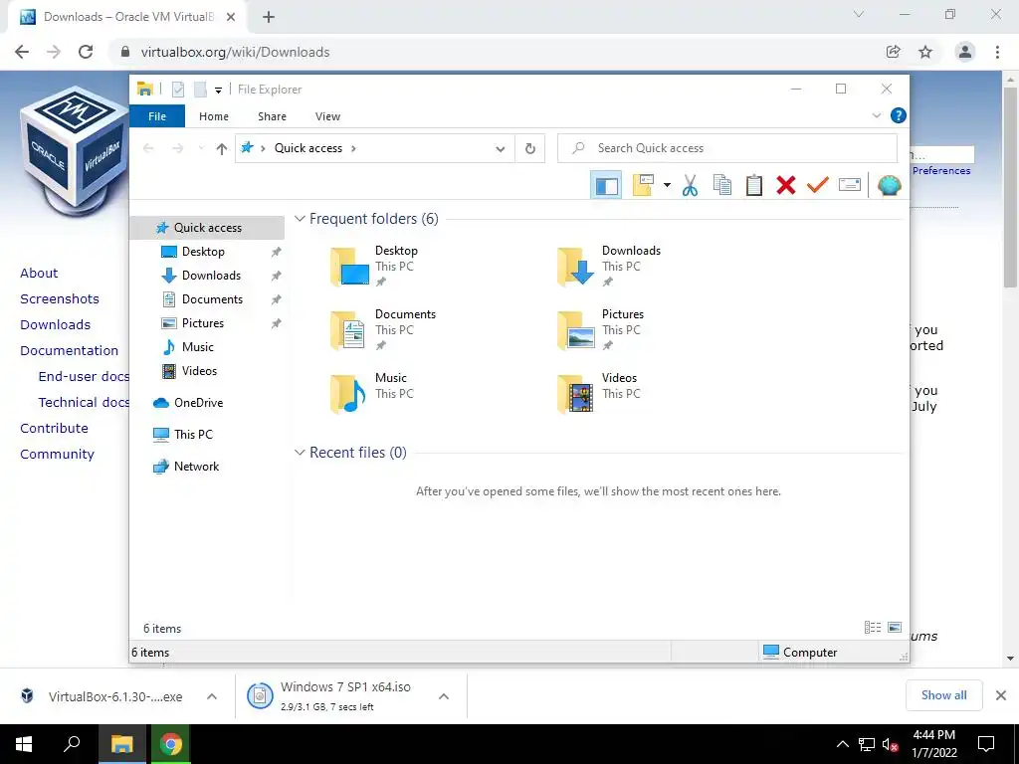Open options arrow for Windows 7 iso download
Screen dimensions: 1019x764
click(444, 696)
